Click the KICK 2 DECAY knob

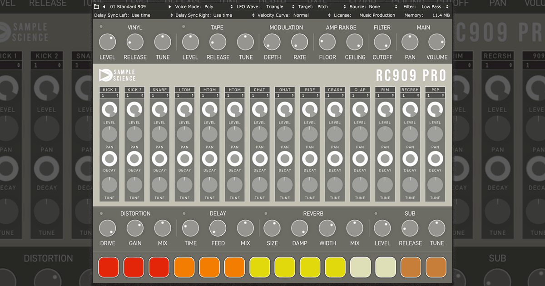click(x=134, y=158)
